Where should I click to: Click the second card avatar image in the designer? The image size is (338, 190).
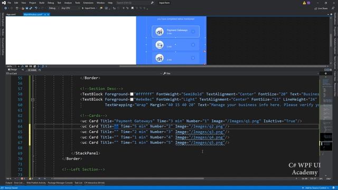[159, 45]
